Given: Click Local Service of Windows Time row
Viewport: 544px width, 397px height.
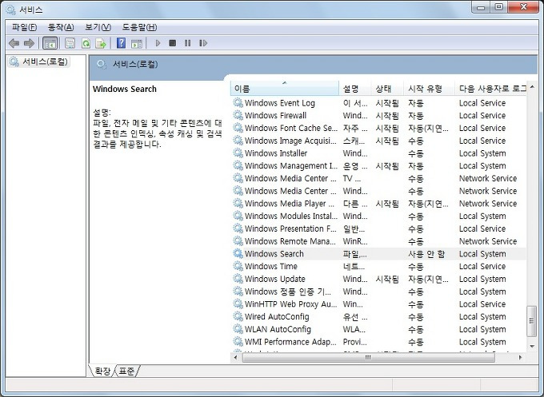Looking at the screenshot, I should tap(482, 267).
